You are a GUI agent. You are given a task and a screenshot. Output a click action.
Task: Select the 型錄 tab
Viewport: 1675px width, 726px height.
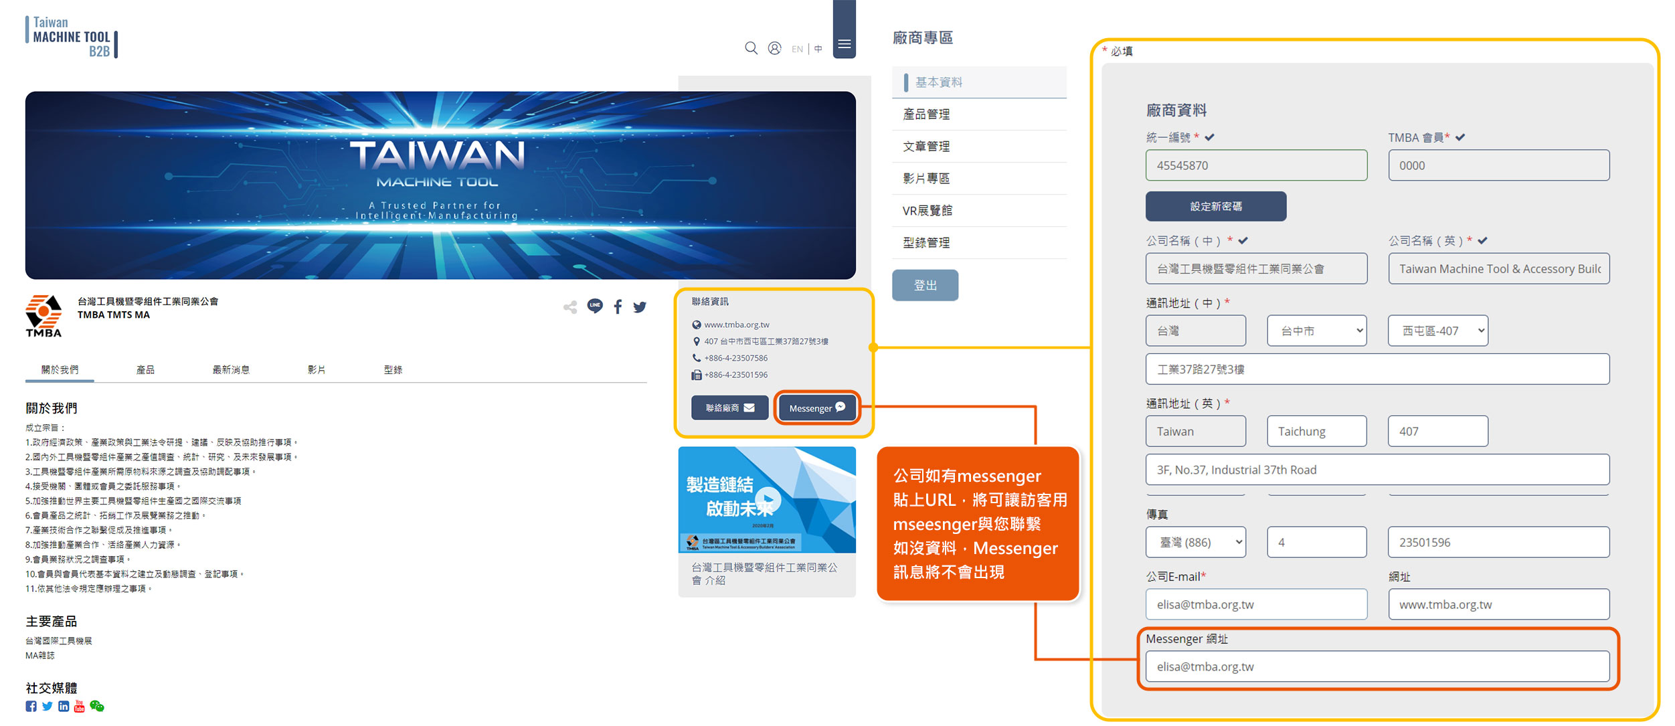pos(393,369)
